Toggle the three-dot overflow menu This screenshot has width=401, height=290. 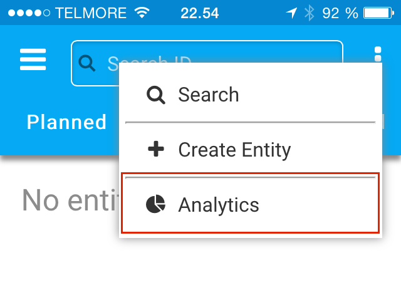378,54
